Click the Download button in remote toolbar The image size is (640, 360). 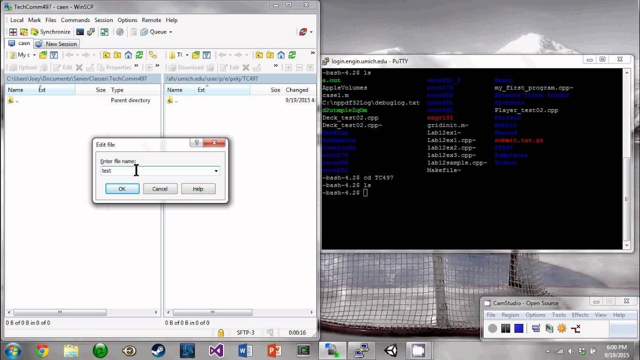point(185,67)
